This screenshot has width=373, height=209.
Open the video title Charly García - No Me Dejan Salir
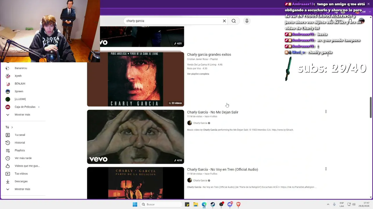click(213, 112)
